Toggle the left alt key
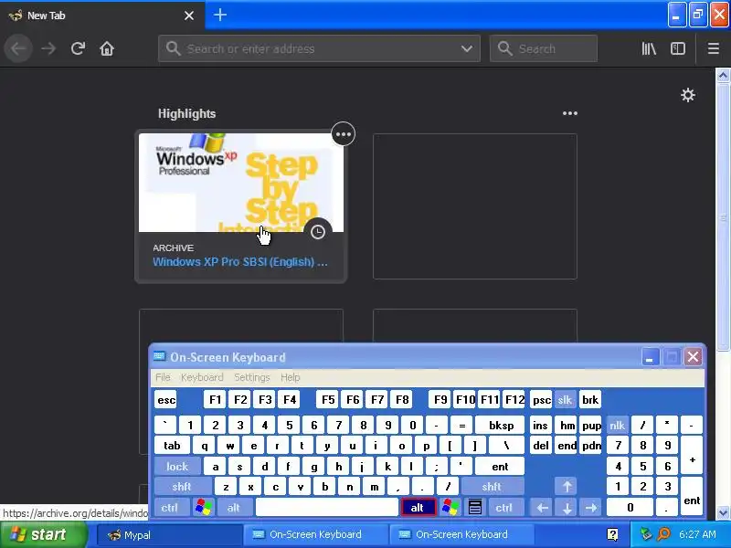The image size is (731, 548). coord(234,508)
